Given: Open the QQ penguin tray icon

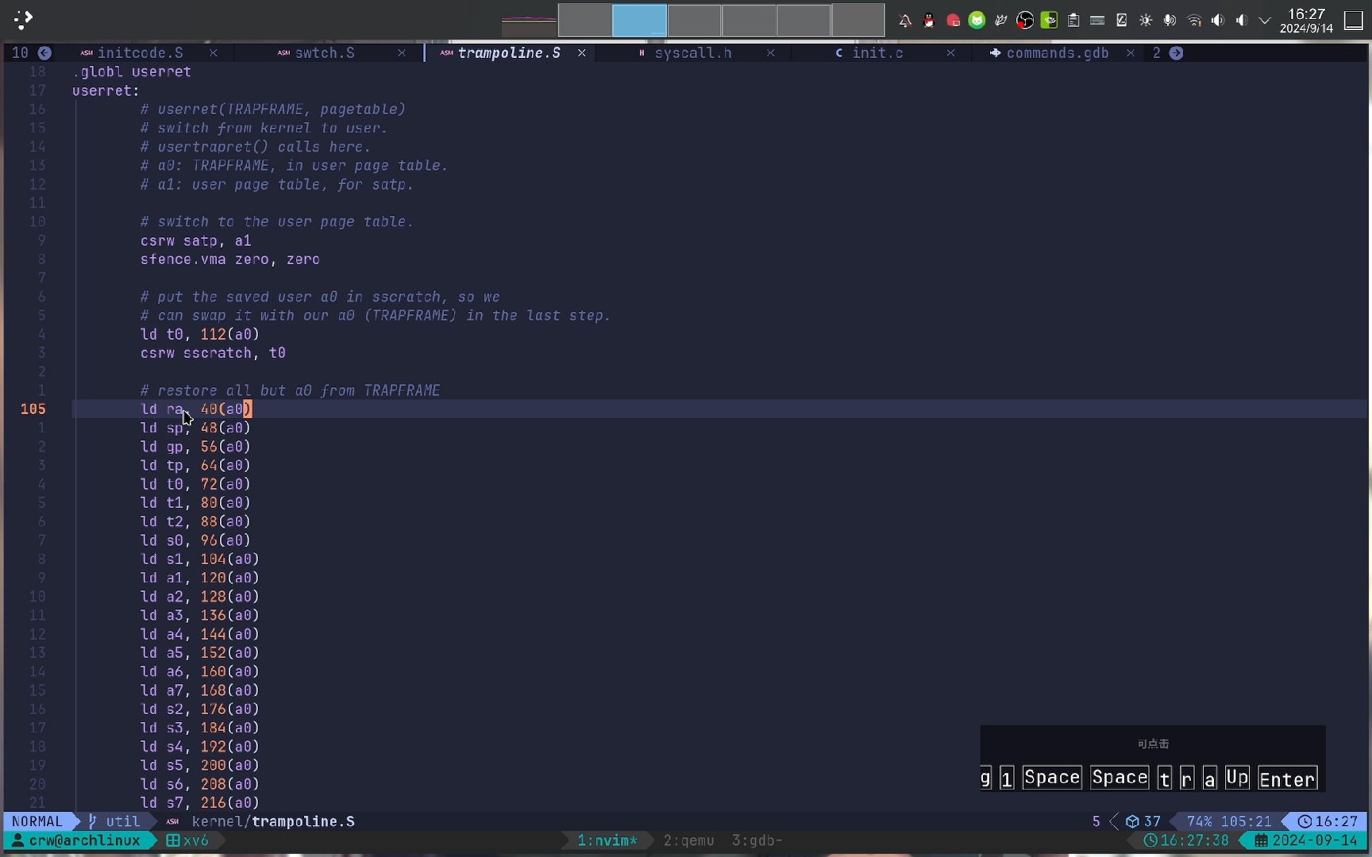Looking at the screenshot, I should point(929,21).
